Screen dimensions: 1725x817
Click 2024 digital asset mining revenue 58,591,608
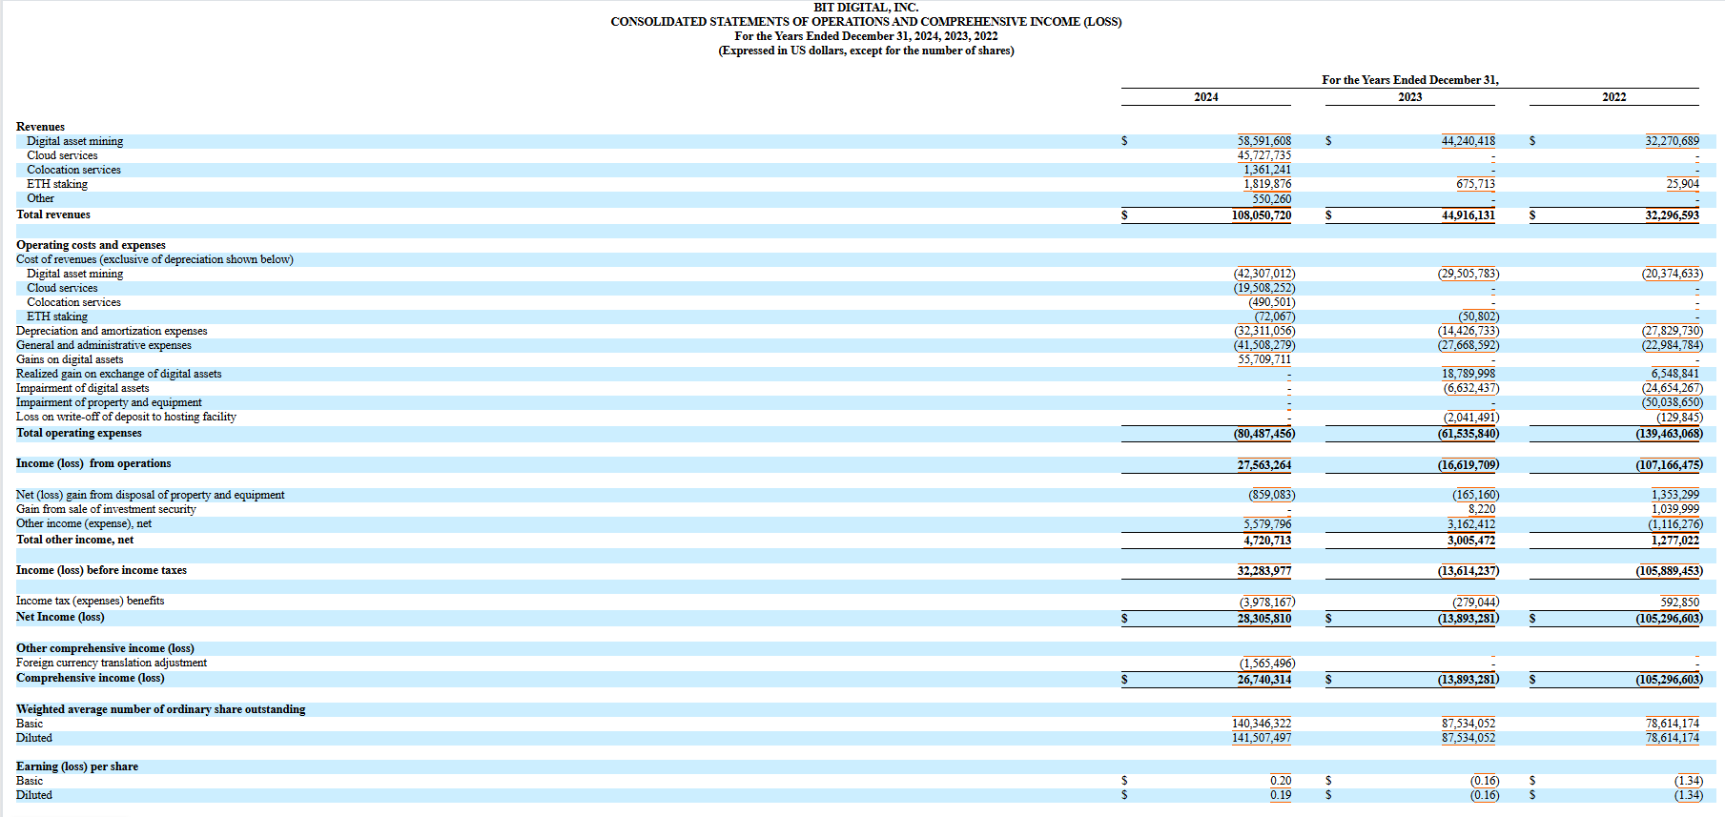1264,141
